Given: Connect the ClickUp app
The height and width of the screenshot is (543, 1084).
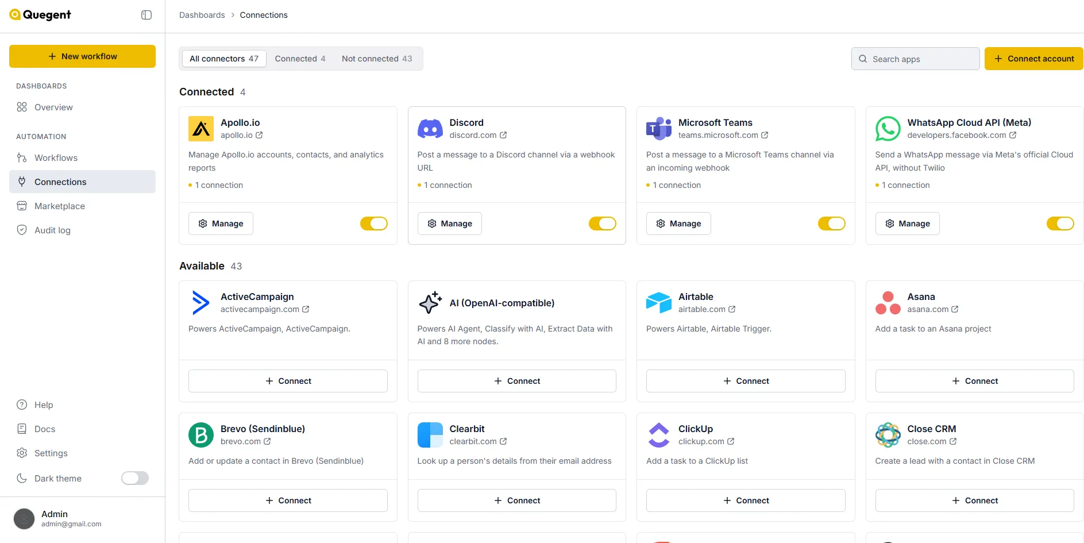Looking at the screenshot, I should (x=746, y=500).
